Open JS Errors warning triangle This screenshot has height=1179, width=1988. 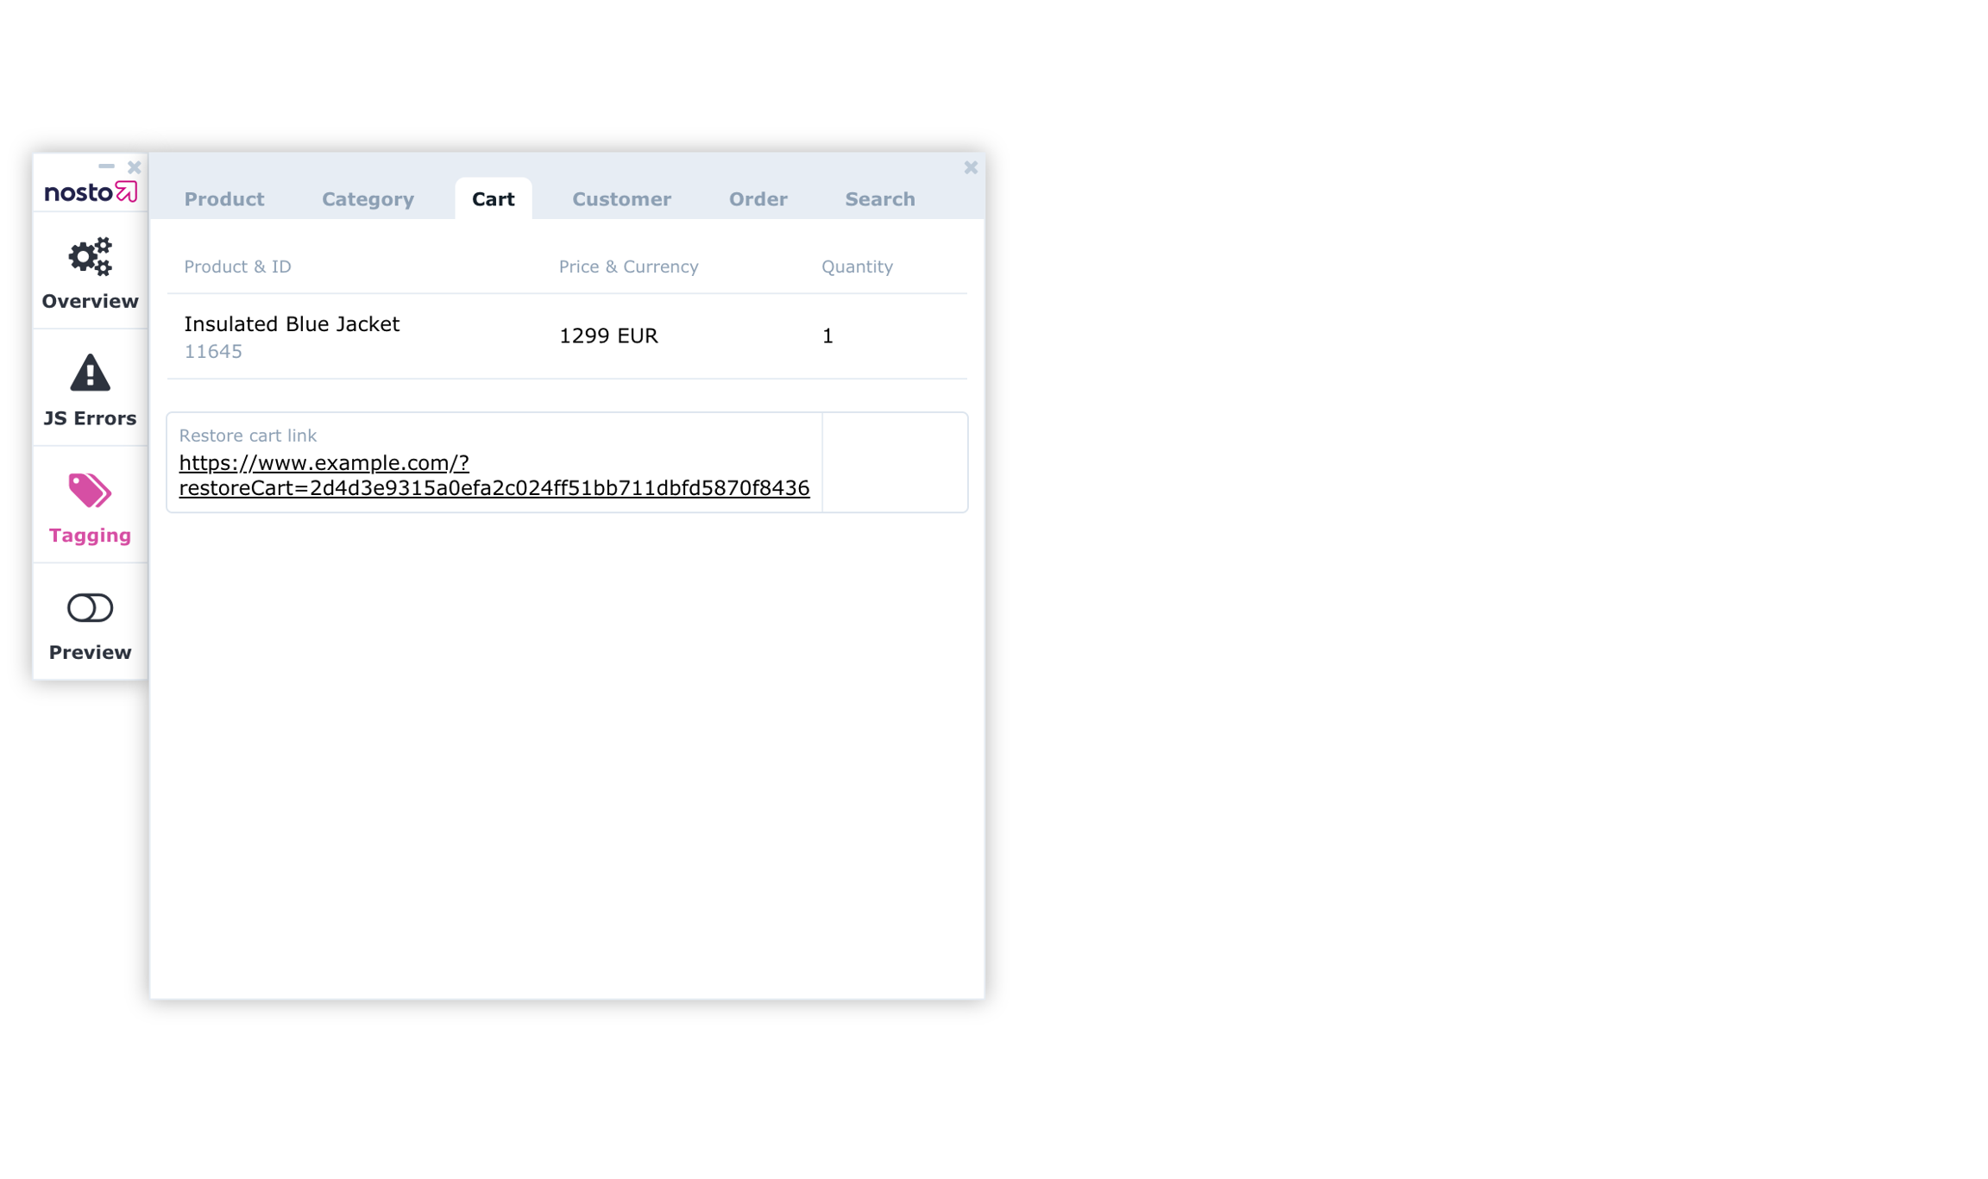[x=90, y=373]
